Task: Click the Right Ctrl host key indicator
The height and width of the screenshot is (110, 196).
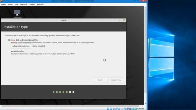Action: tap(140, 109)
